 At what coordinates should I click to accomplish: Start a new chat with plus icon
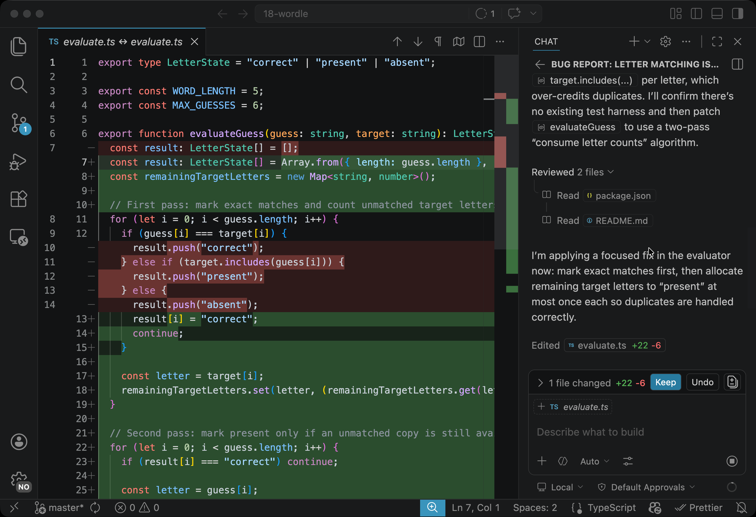634,42
